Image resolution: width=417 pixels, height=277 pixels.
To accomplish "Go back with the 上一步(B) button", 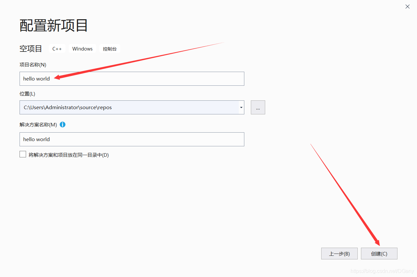I will pos(339,254).
